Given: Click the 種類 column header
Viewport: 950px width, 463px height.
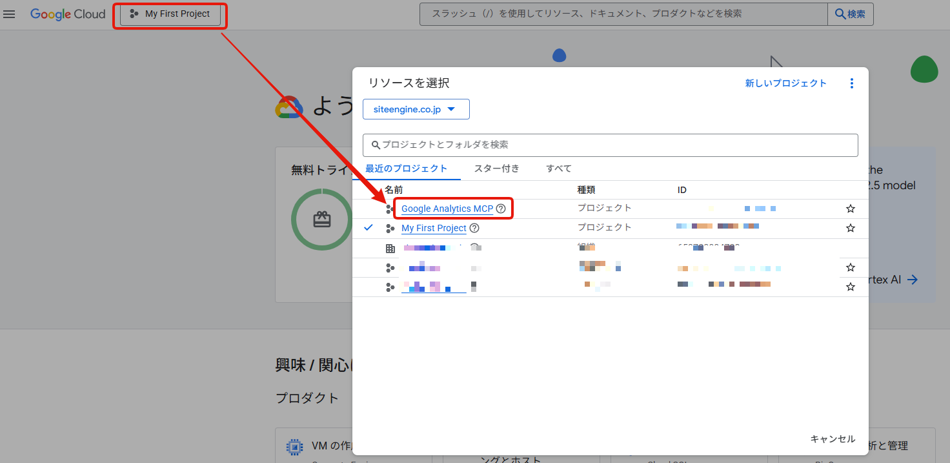Looking at the screenshot, I should pyautogui.click(x=586, y=190).
